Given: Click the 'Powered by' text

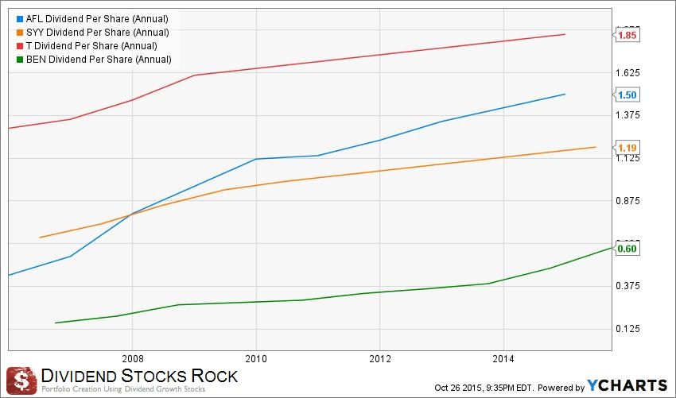Looking at the screenshot, I should (x=561, y=388).
